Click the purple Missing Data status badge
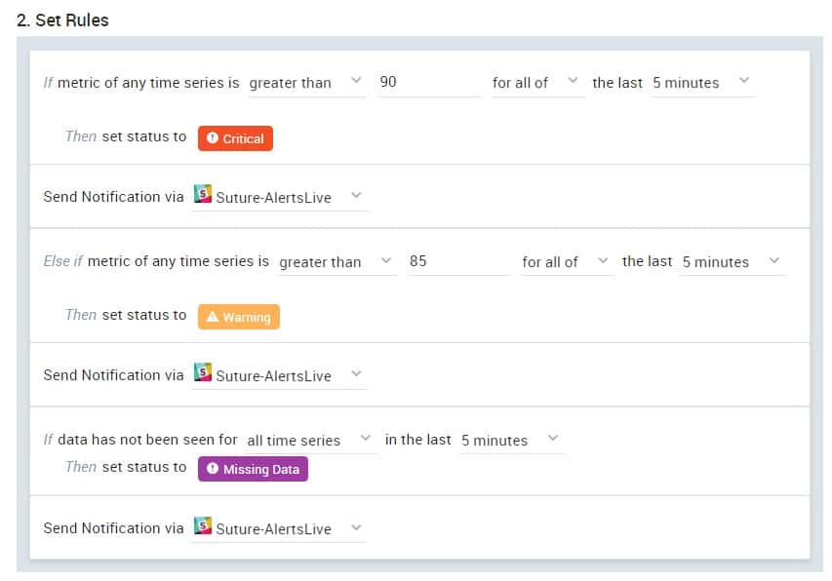 coord(253,469)
